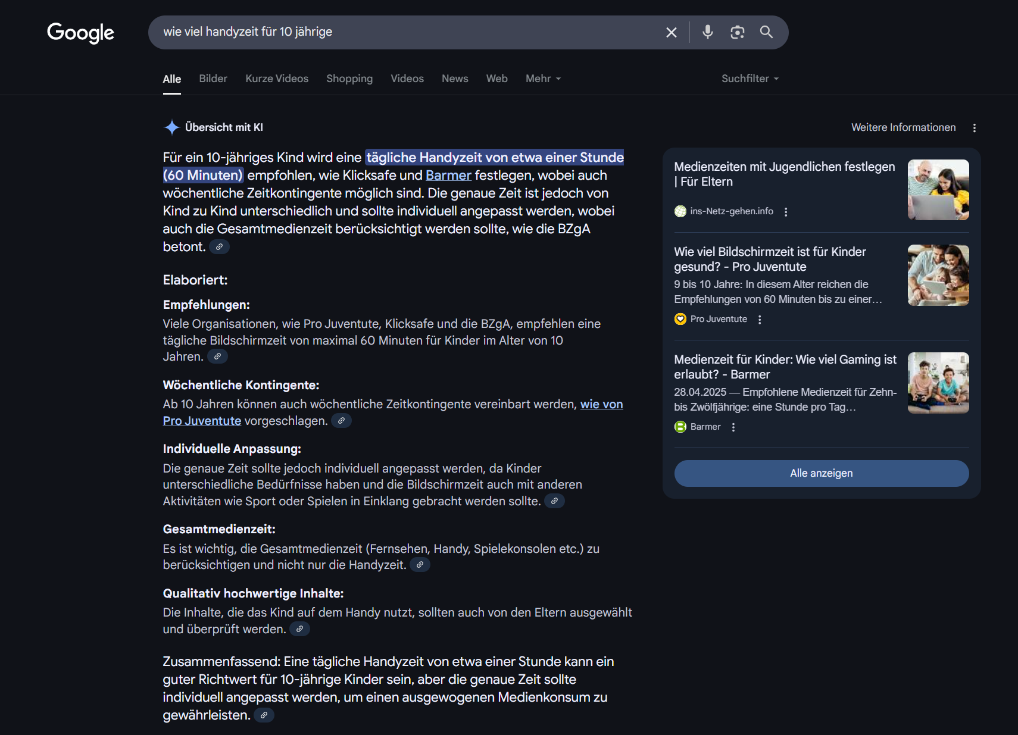1018x735 pixels.
Task: Start voice search with microphone icon
Action: [x=707, y=32]
